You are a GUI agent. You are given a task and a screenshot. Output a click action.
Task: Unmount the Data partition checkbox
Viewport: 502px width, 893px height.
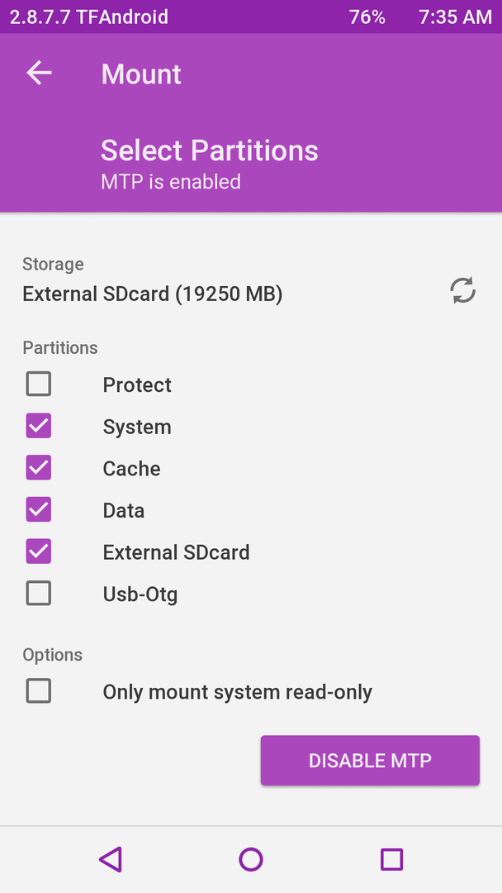click(x=39, y=509)
